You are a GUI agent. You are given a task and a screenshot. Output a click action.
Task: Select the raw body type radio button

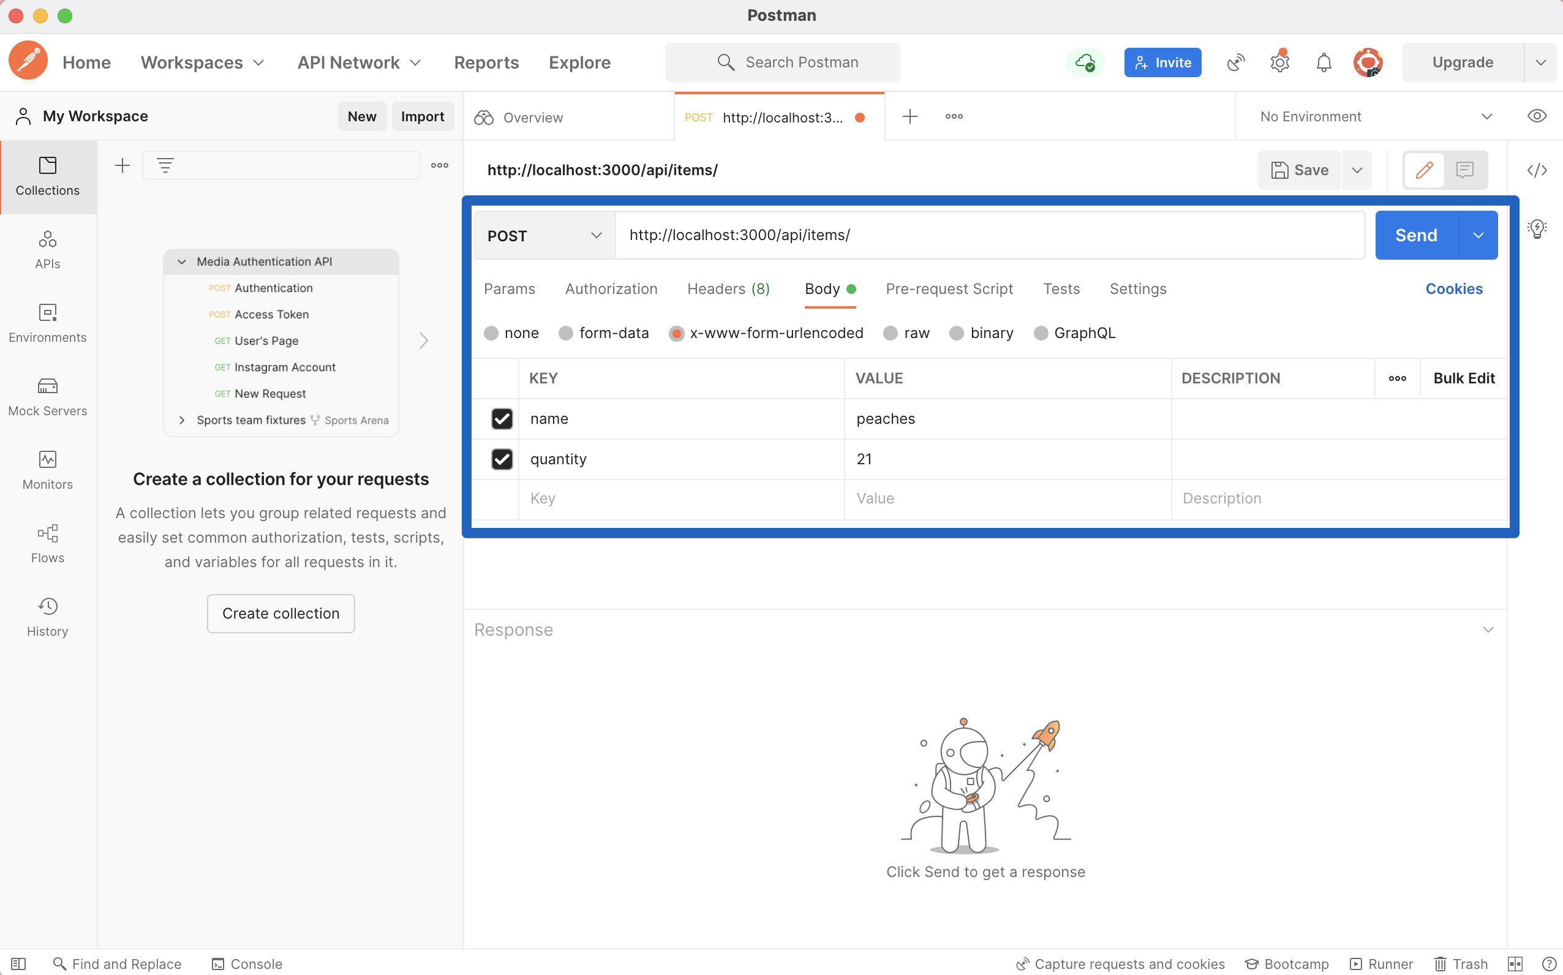tap(891, 333)
